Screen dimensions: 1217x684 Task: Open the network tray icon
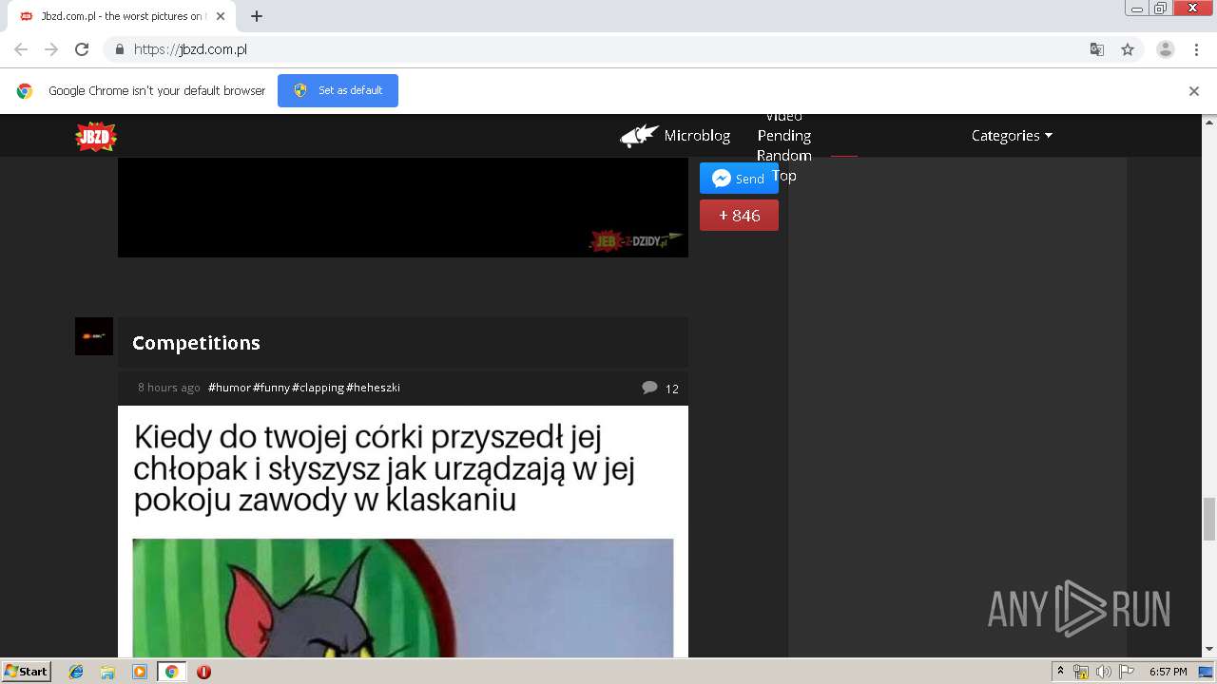coord(1081,672)
